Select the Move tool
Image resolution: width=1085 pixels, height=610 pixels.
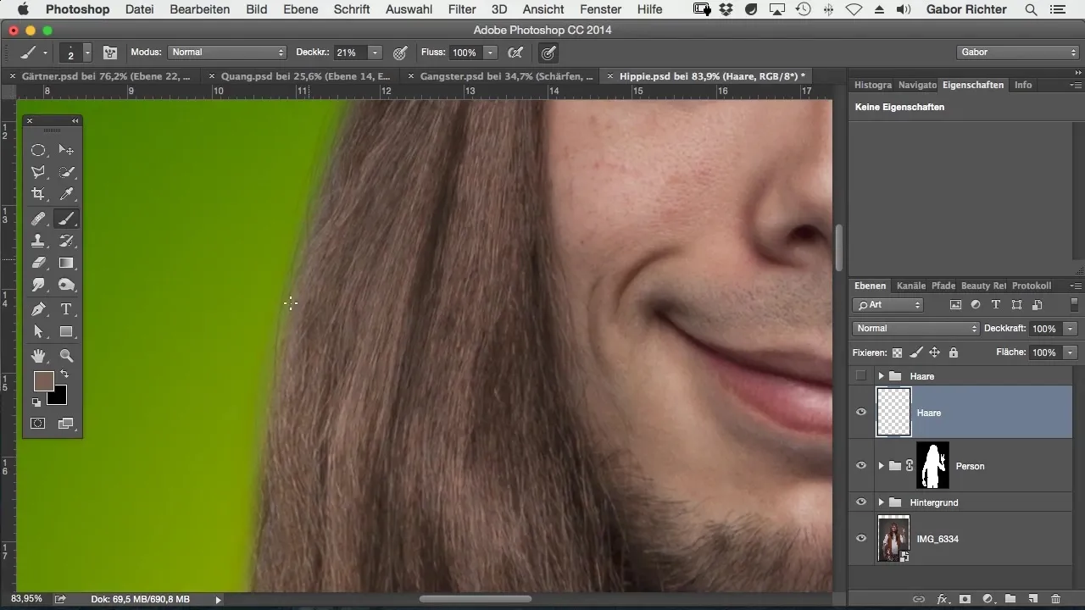[x=66, y=150]
